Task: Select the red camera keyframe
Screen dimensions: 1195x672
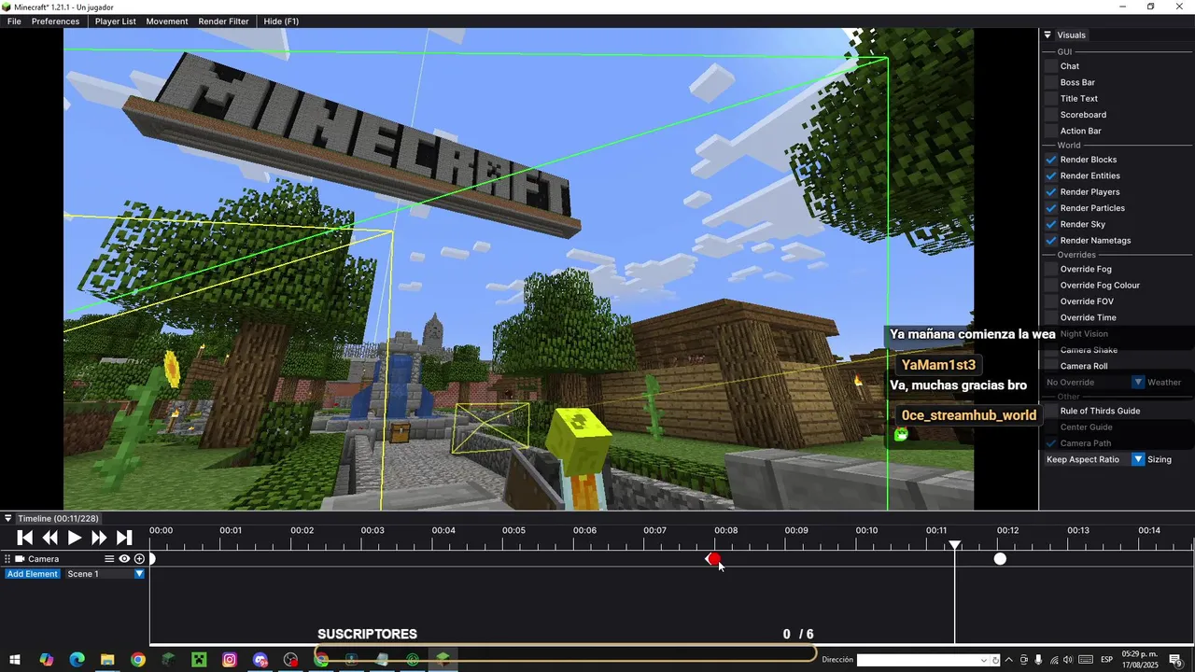Action: (713, 559)
